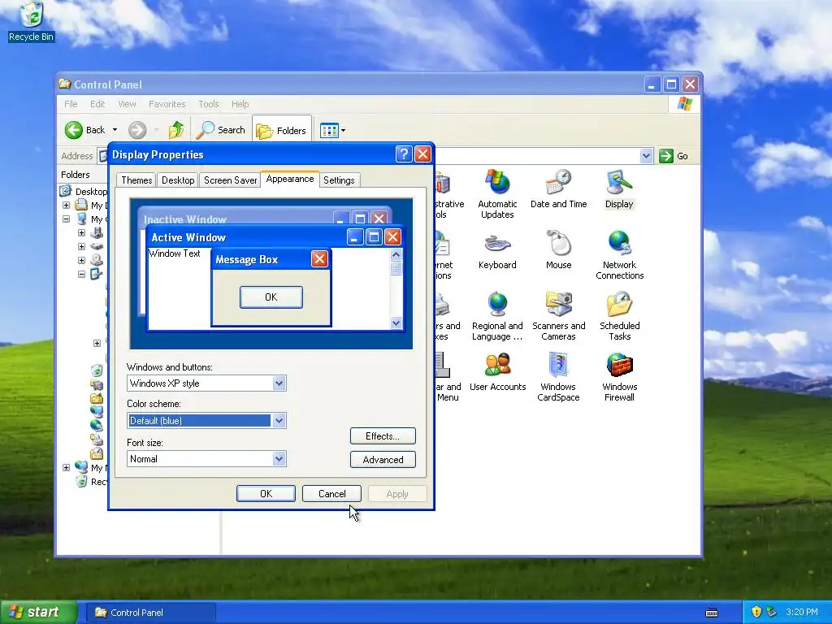Open the View menu
The width and height of the screenshot is (832, 624).
click(x=127, y=104)
